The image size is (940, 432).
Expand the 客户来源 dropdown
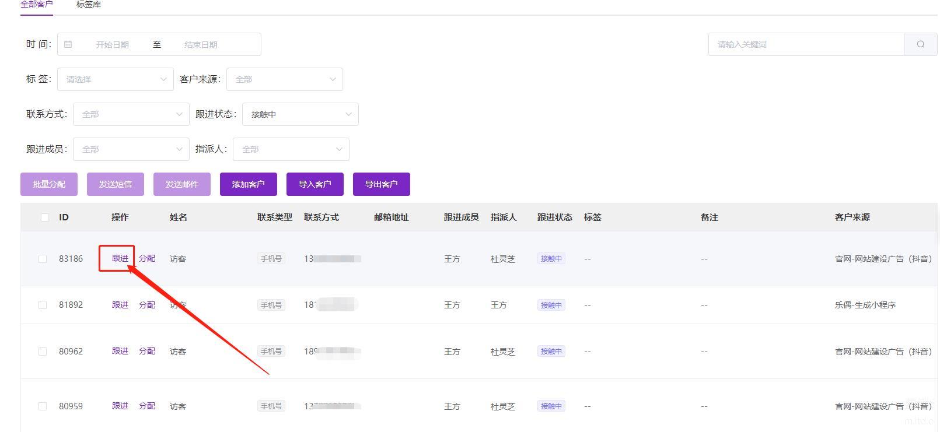click(x=284, y=79)
